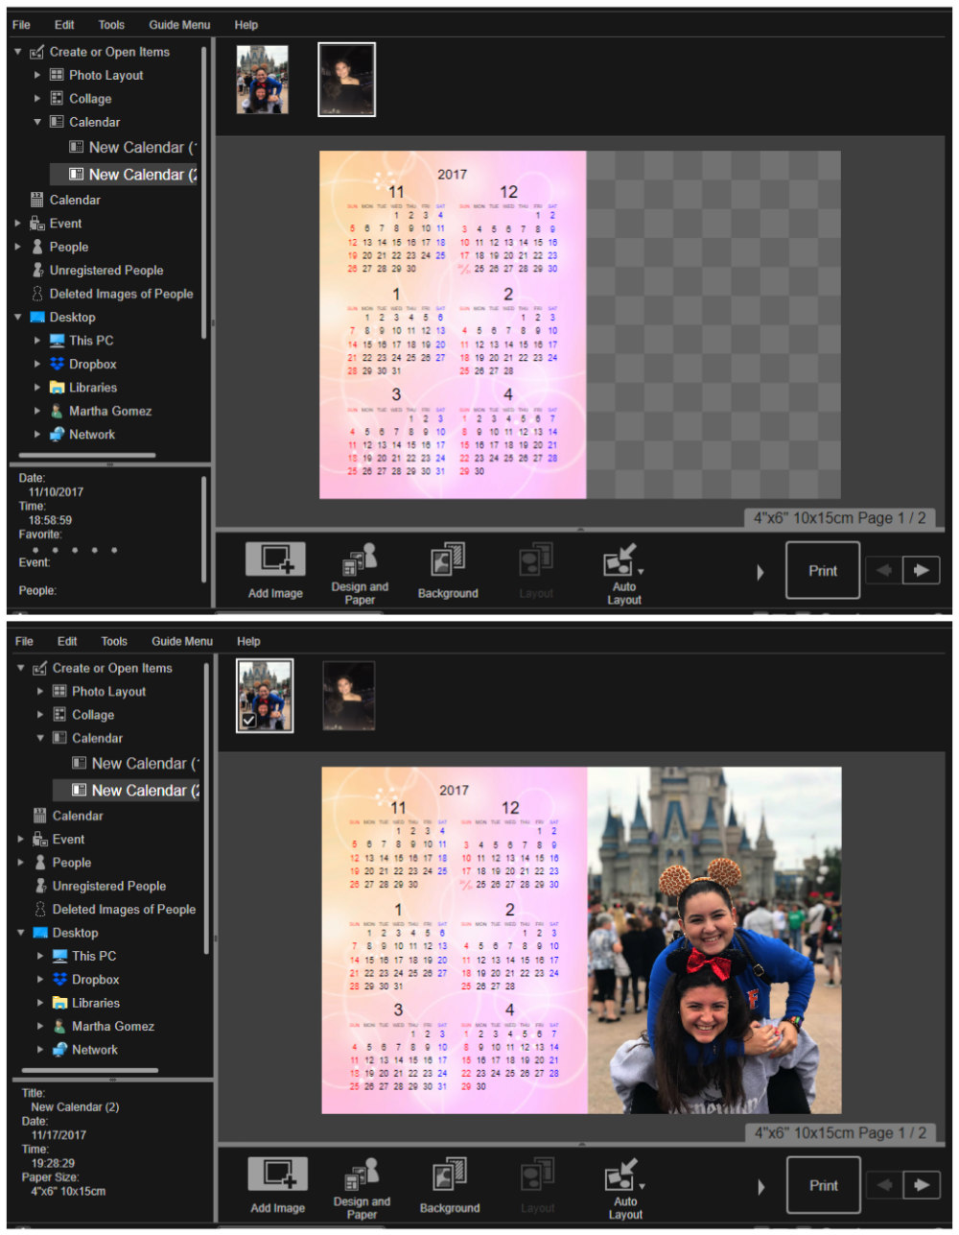Expand the Collage arrow in the lower window

[x=40, y=715]
